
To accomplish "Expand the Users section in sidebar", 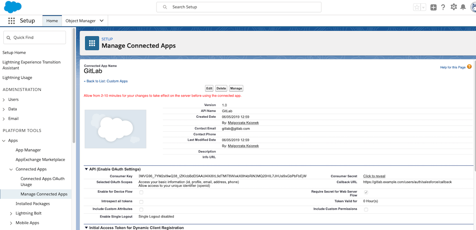I will point(4,99).
